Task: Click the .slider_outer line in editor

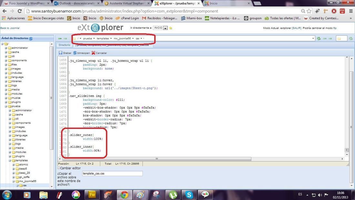Action: [x=81, y=135]
